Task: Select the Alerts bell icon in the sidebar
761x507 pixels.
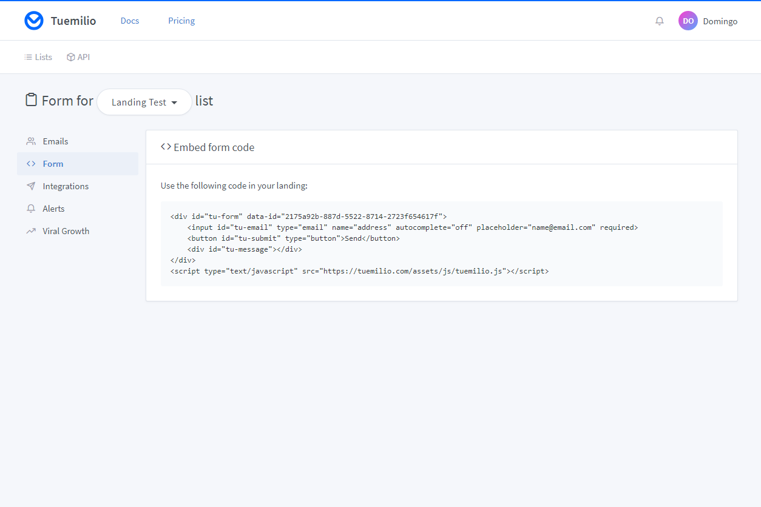Action: pyautogui.click(x=31, y=208)
